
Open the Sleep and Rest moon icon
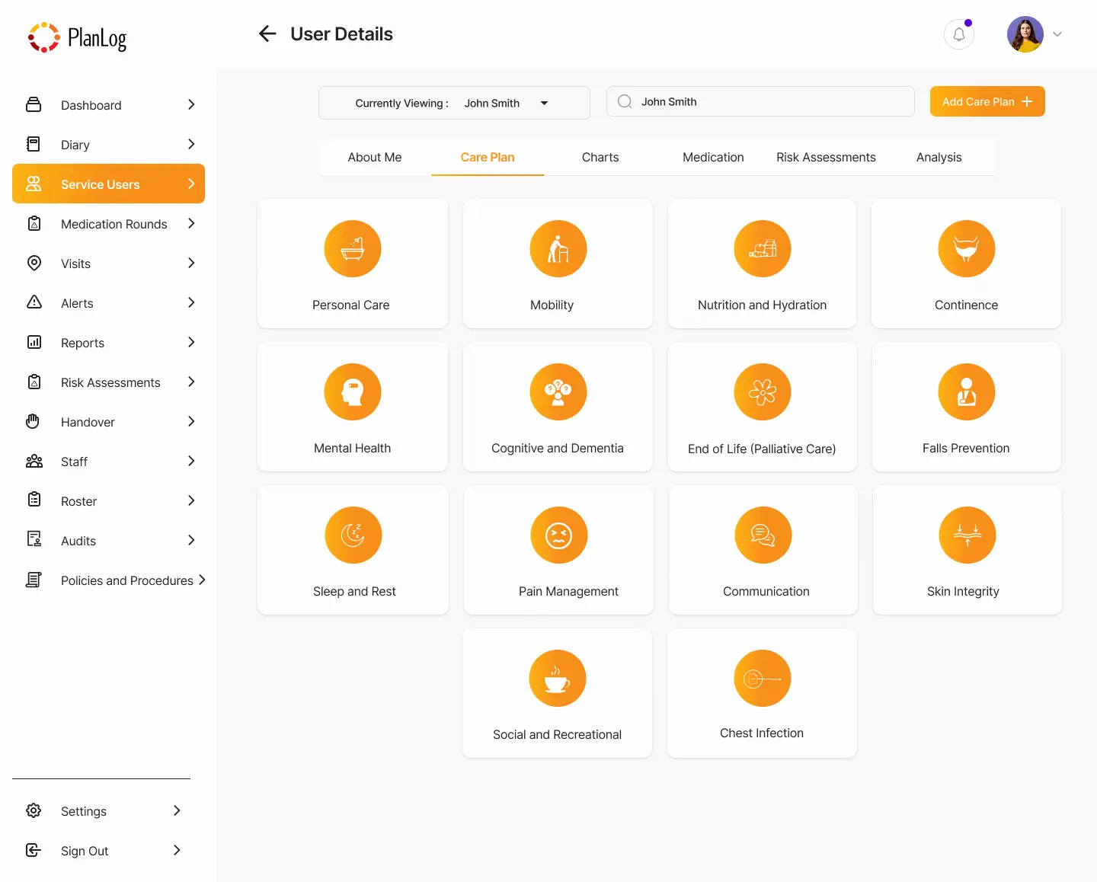pos(353,535)
